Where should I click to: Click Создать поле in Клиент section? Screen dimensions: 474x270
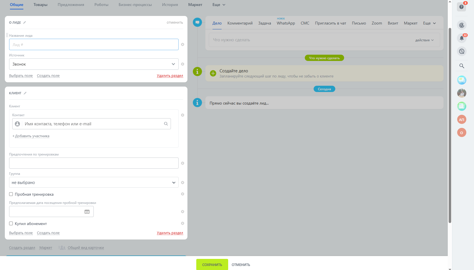coord(48,233)
